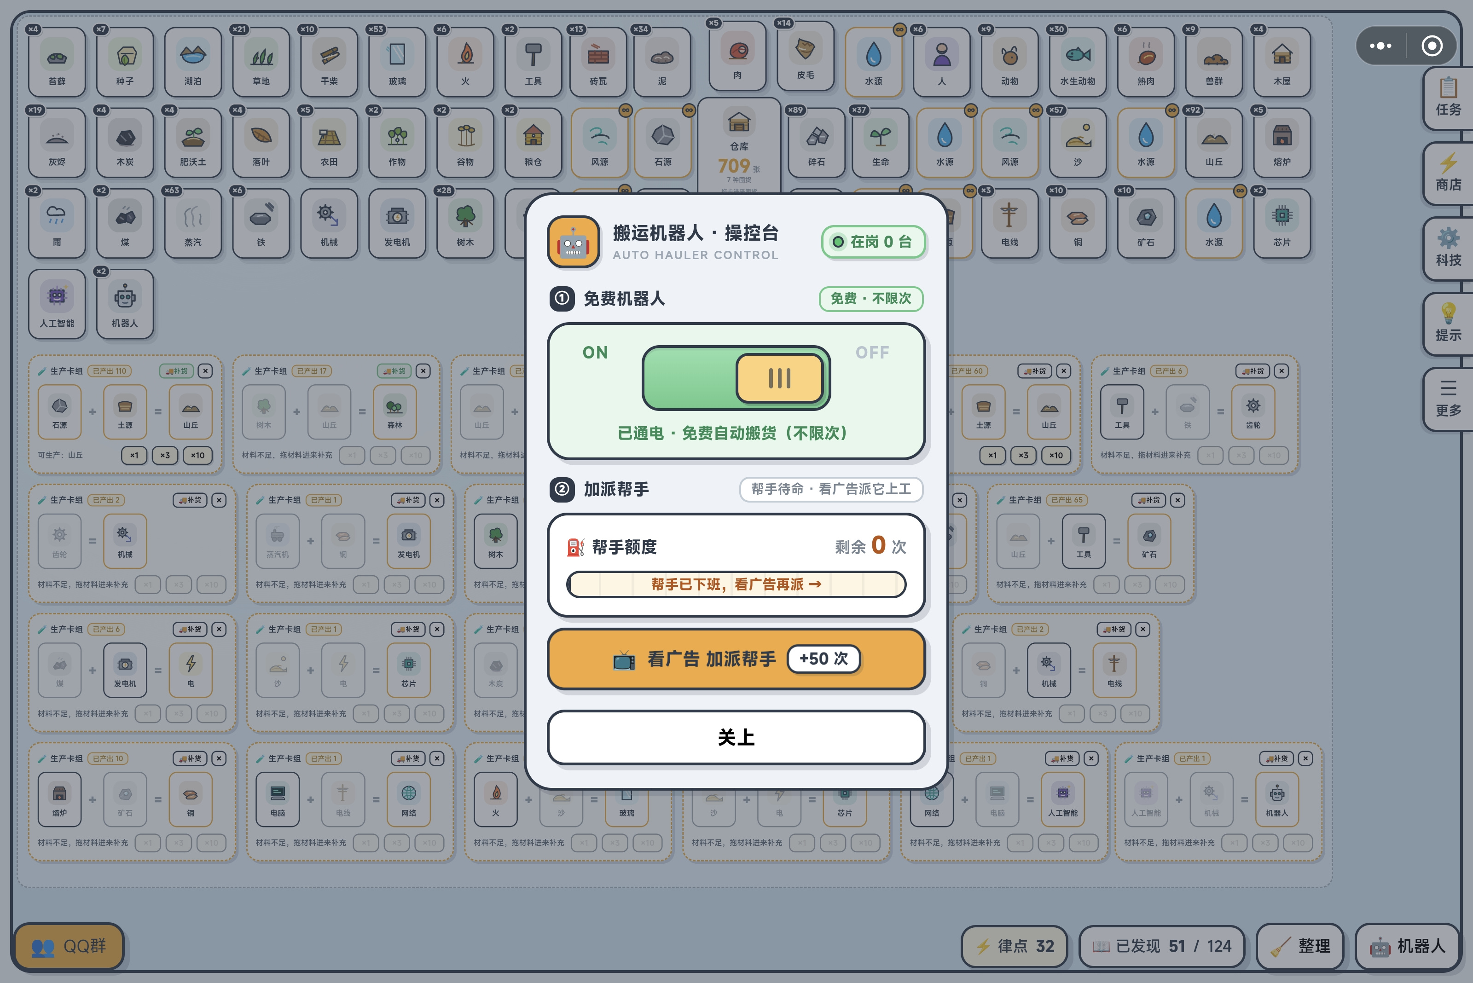This screenshot has width=1473, height=983.
Task: Select the 湖泊 lake card
Action: [x=192, y=62]
